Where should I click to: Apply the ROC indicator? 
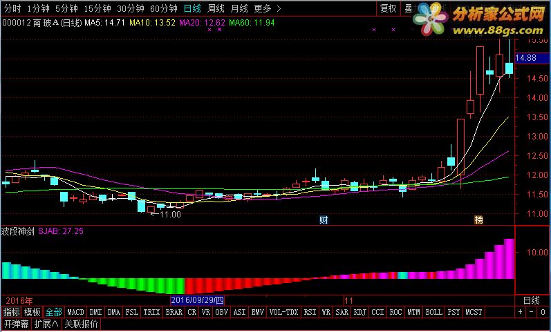(x=395, y=312)
